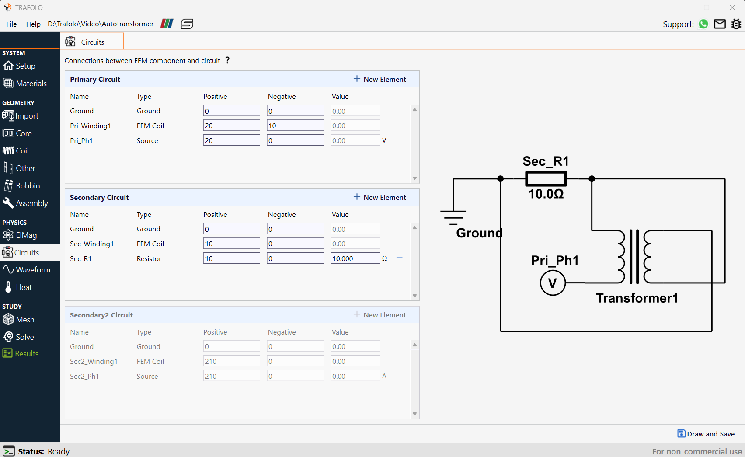Open the Help menu
Image resolution: width=745 pixels, height=457 pixels.
[33, 24]
